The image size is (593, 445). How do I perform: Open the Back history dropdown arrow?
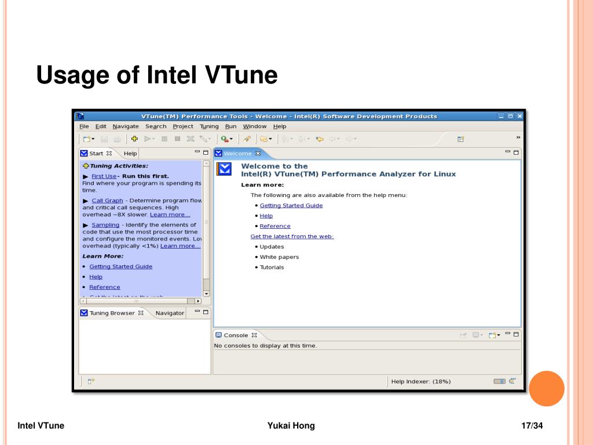[x=338, y=139]
